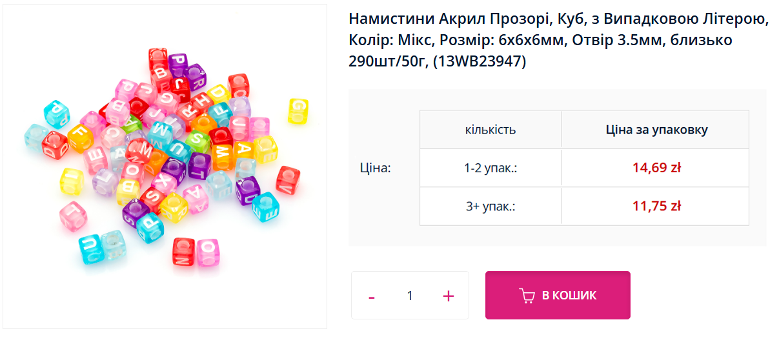Click the blue beads at bottom-left of photo
Image resolution: width=779 pixels, height=342 pixels.
point(101,248)
